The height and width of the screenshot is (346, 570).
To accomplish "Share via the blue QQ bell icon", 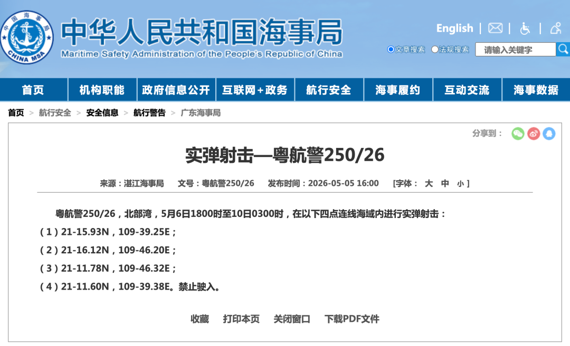I will (549, 133).
